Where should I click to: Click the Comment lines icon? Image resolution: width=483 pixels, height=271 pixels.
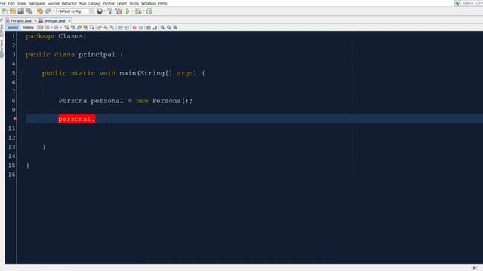point(149,27)
